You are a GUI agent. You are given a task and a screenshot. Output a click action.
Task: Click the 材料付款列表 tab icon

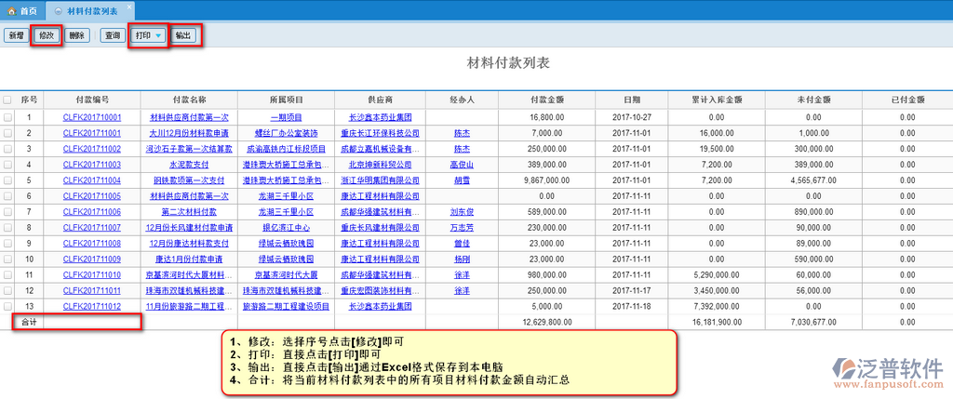tap(60, 11)
